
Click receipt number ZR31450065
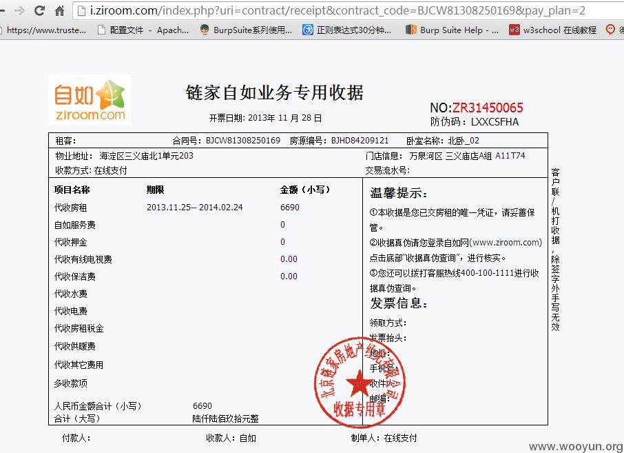pyautogui.click(x=488, y=108)
